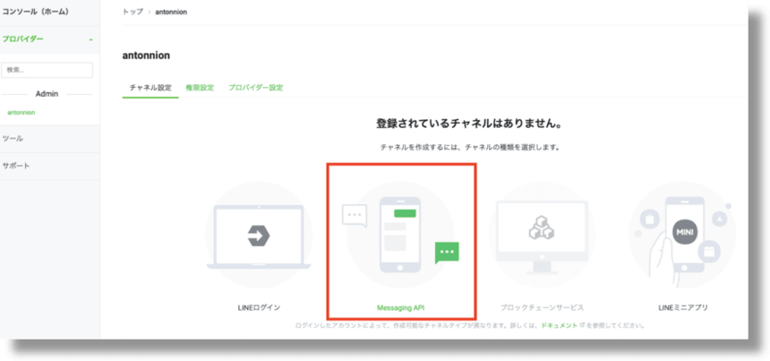Click the ブロックチェーンサービス label

click(542, 308)
